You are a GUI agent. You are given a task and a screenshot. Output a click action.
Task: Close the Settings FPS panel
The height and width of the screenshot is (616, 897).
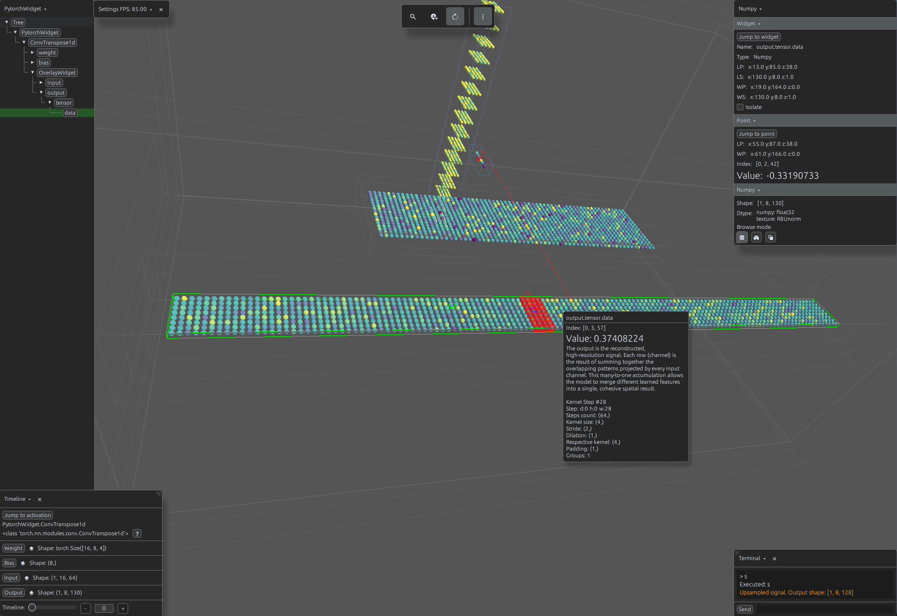point(161,10)
